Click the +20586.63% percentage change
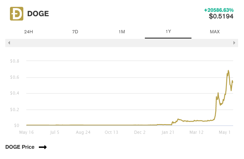 pos(219,10)
